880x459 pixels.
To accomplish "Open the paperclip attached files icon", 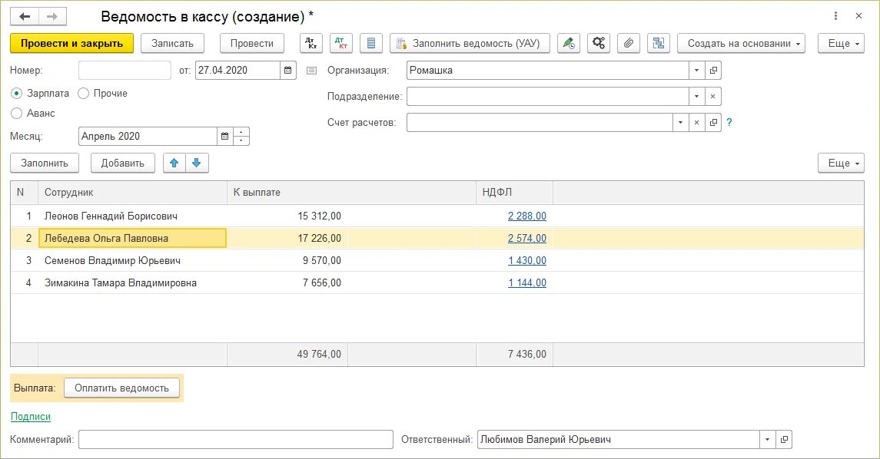I will [629, 43].
